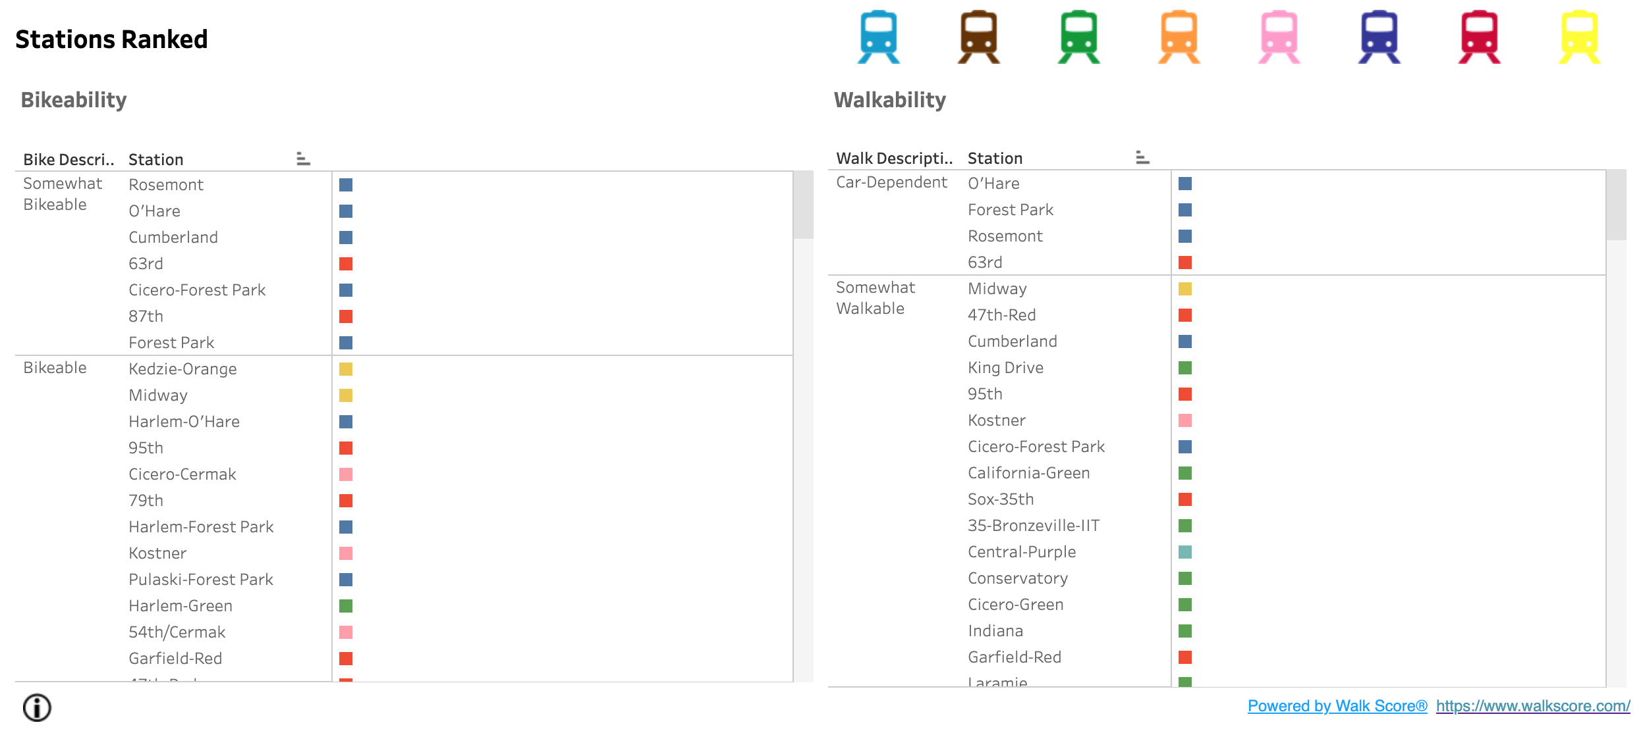This screenshot has height=731, width=1643.
Task: Open the walkscore.com URL link
Action: pos(1533,706)
